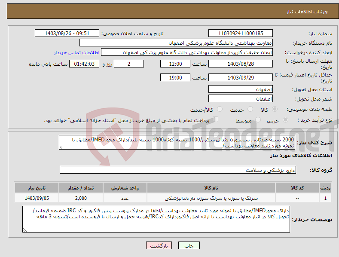Click the back button بازگشت
This screenshot has height=257, width=339.
coord(159,245)
